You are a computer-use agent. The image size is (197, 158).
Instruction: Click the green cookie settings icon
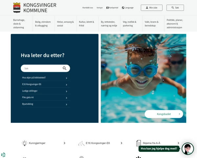[3, 155]
